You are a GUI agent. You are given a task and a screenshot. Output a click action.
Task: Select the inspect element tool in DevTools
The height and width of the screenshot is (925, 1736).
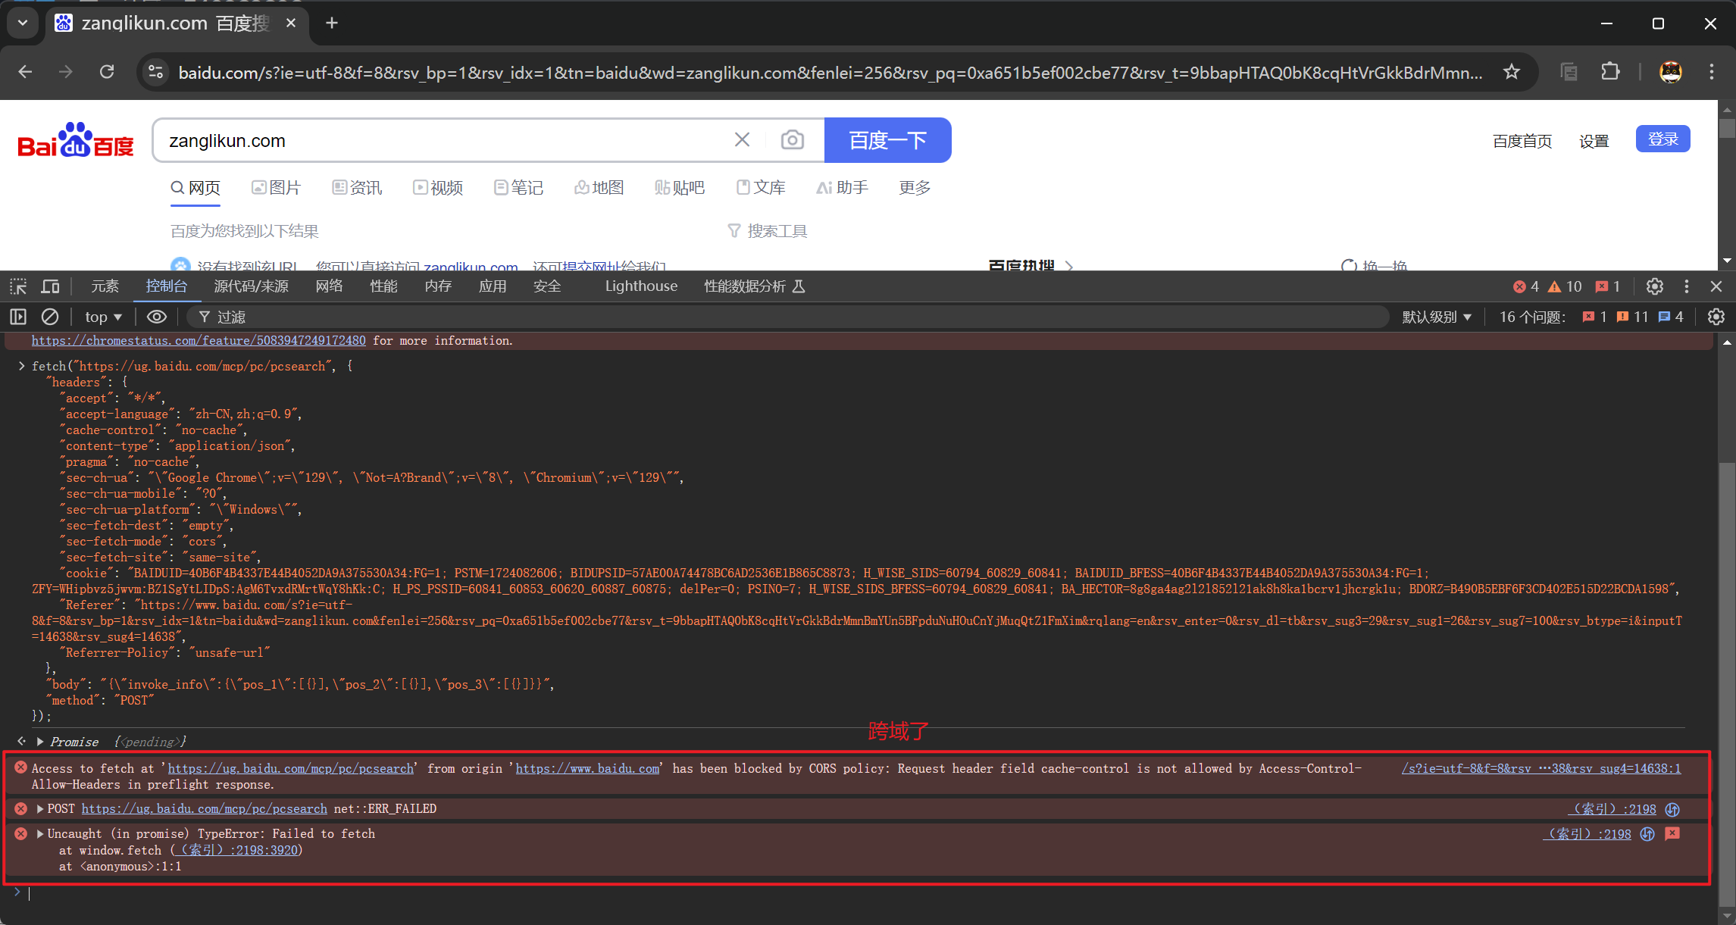17,286
